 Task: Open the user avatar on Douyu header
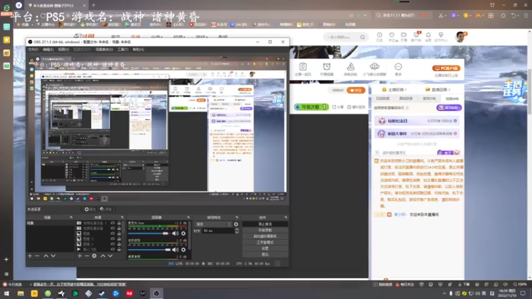click(460, 37)
